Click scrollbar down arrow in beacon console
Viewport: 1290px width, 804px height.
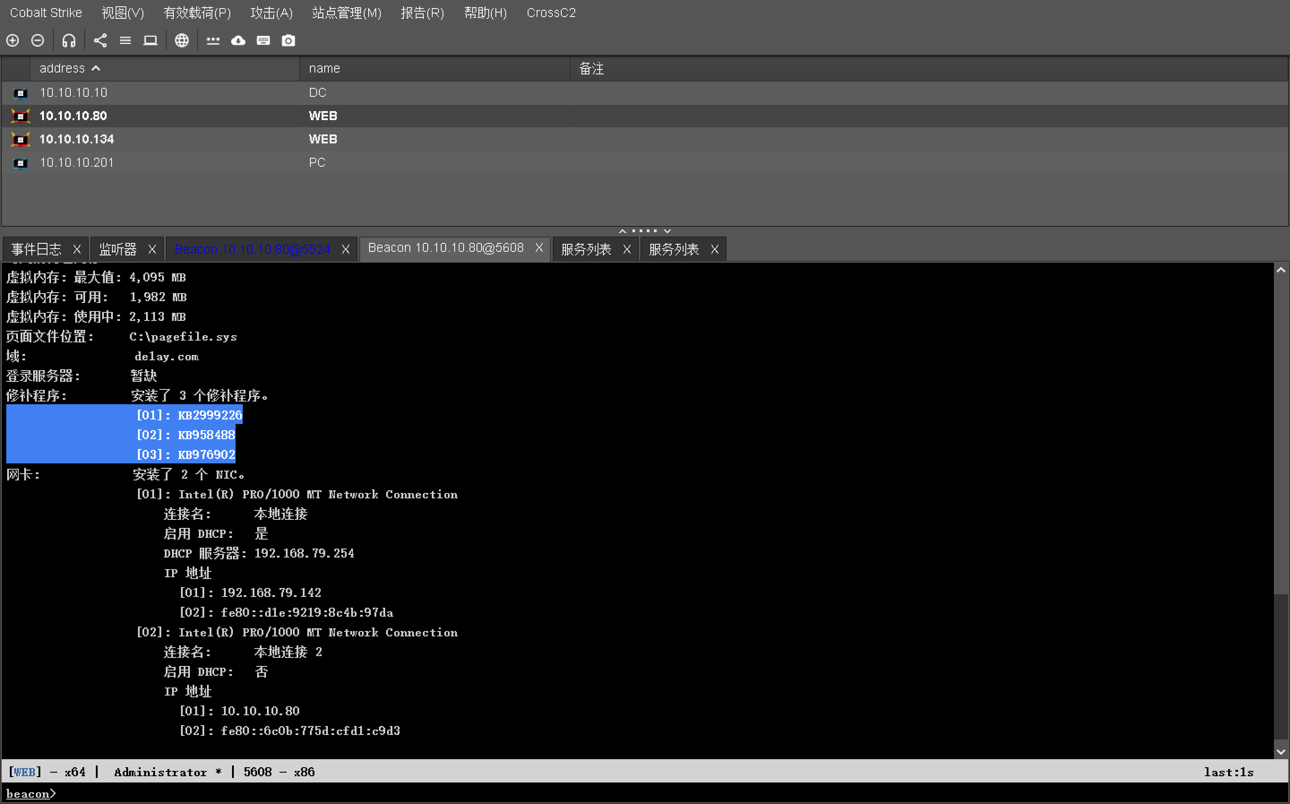(x=1281, y=752)
